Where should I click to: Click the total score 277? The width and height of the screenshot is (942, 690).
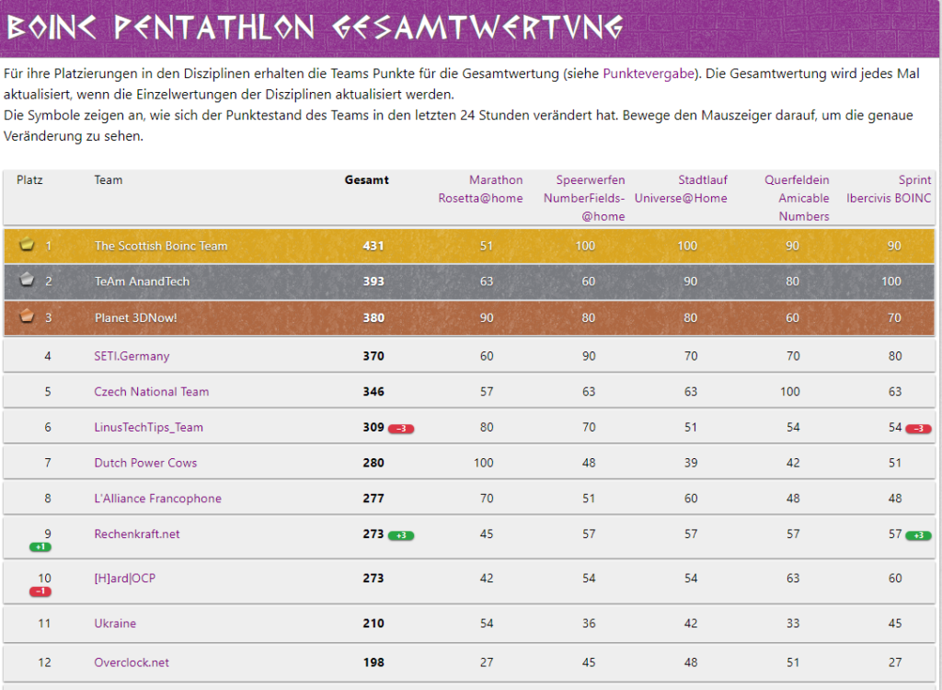tap(373, 498)
